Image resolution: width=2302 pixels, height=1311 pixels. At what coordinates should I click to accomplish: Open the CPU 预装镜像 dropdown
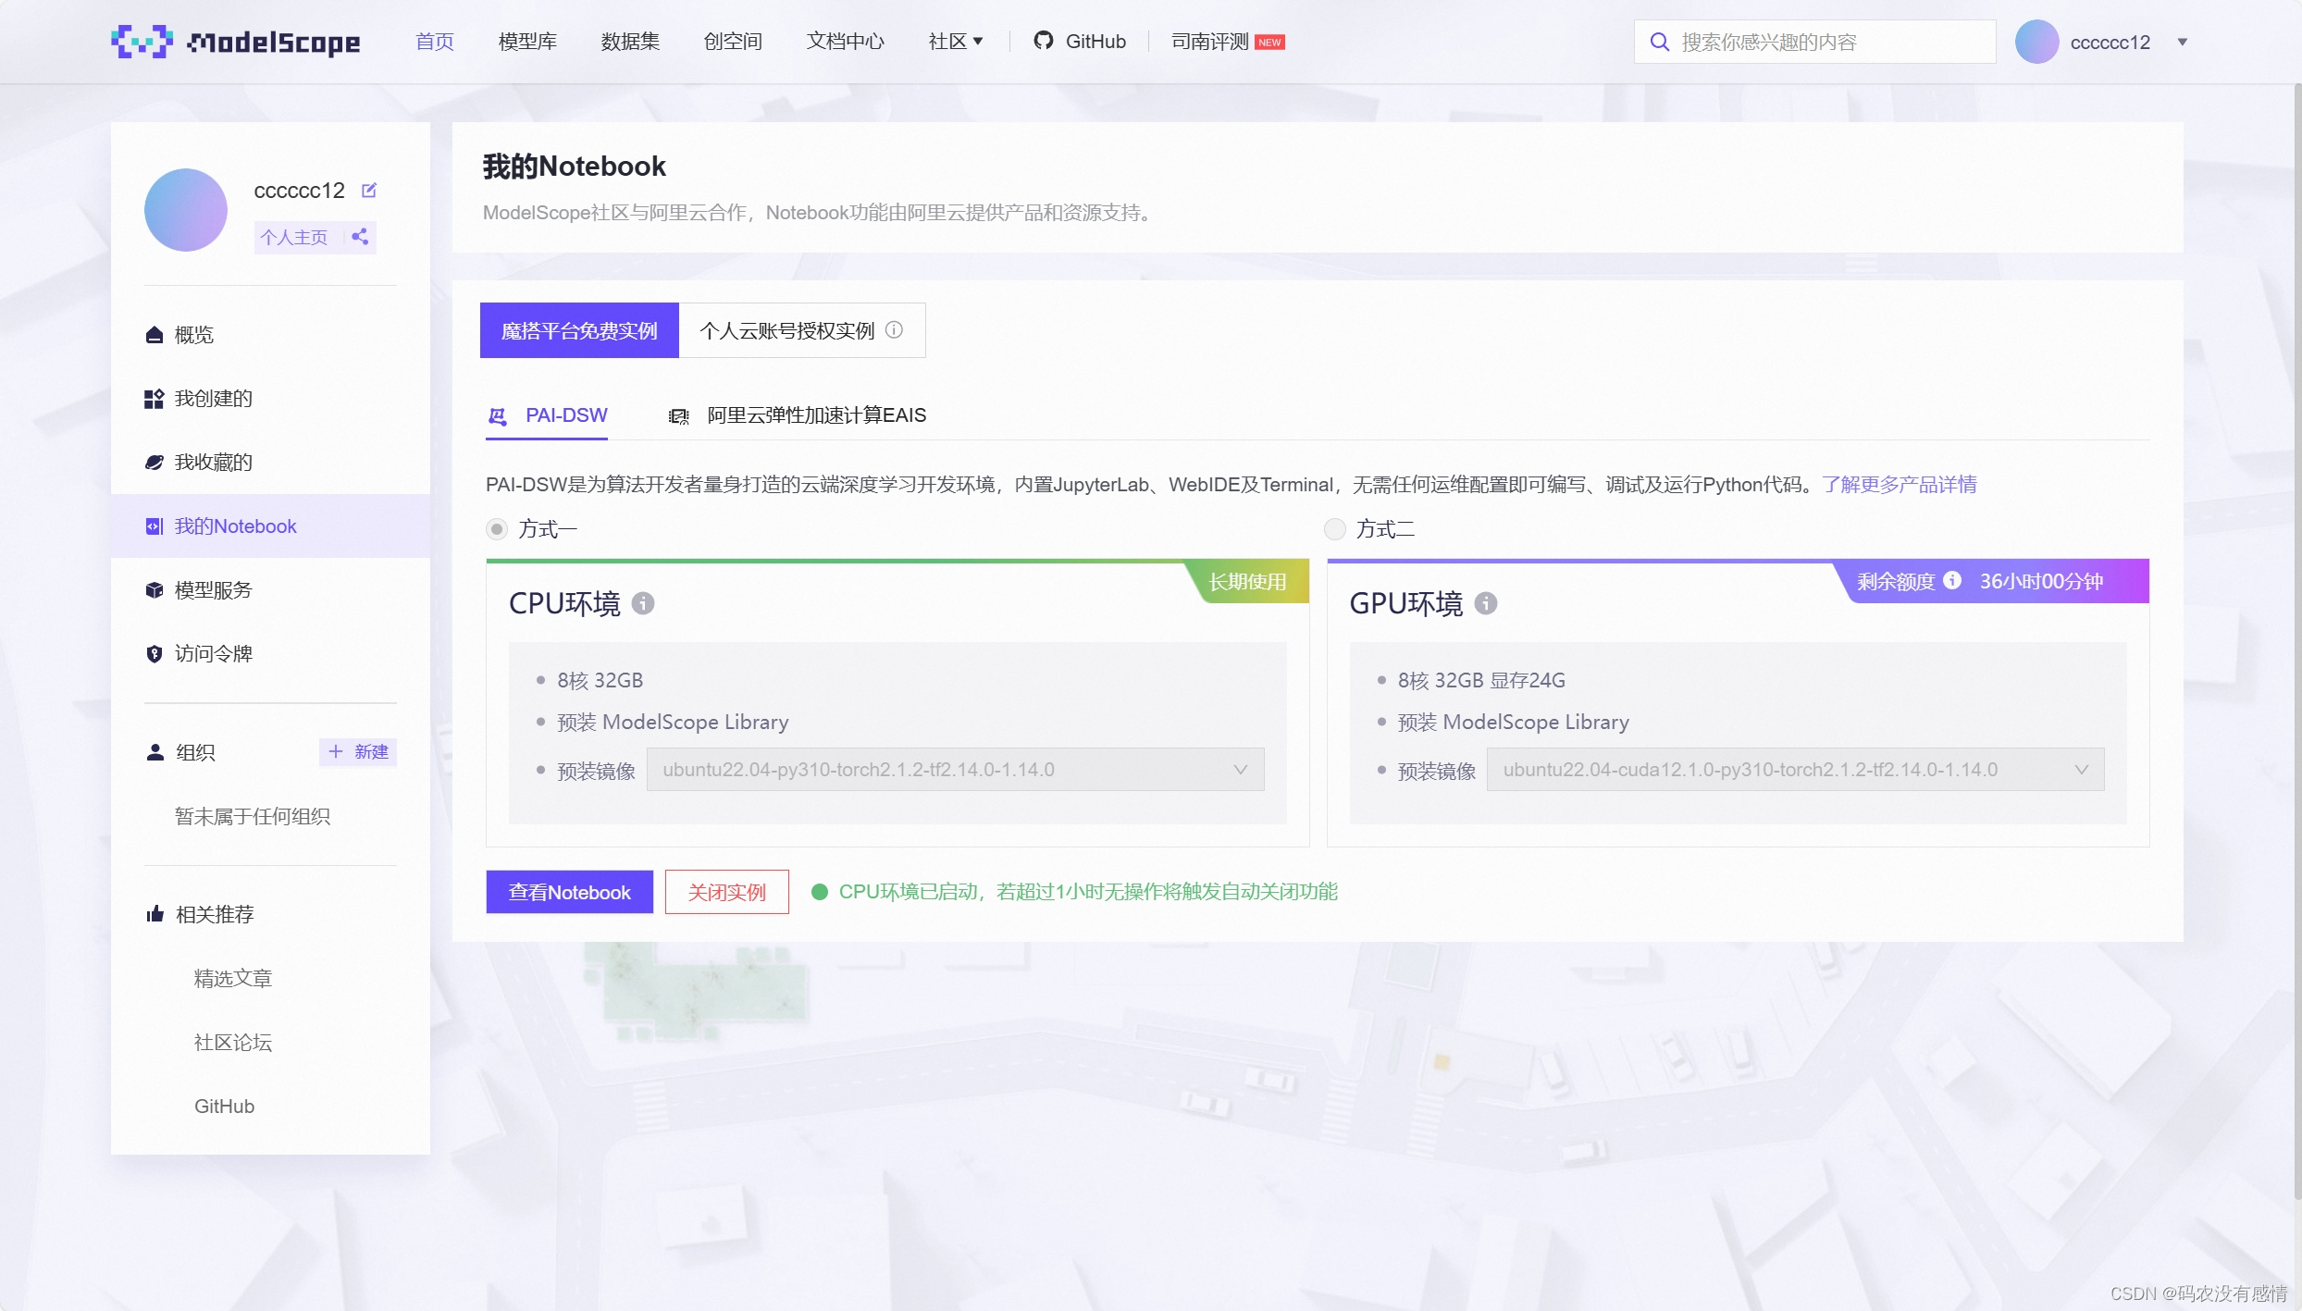(955, 770)
